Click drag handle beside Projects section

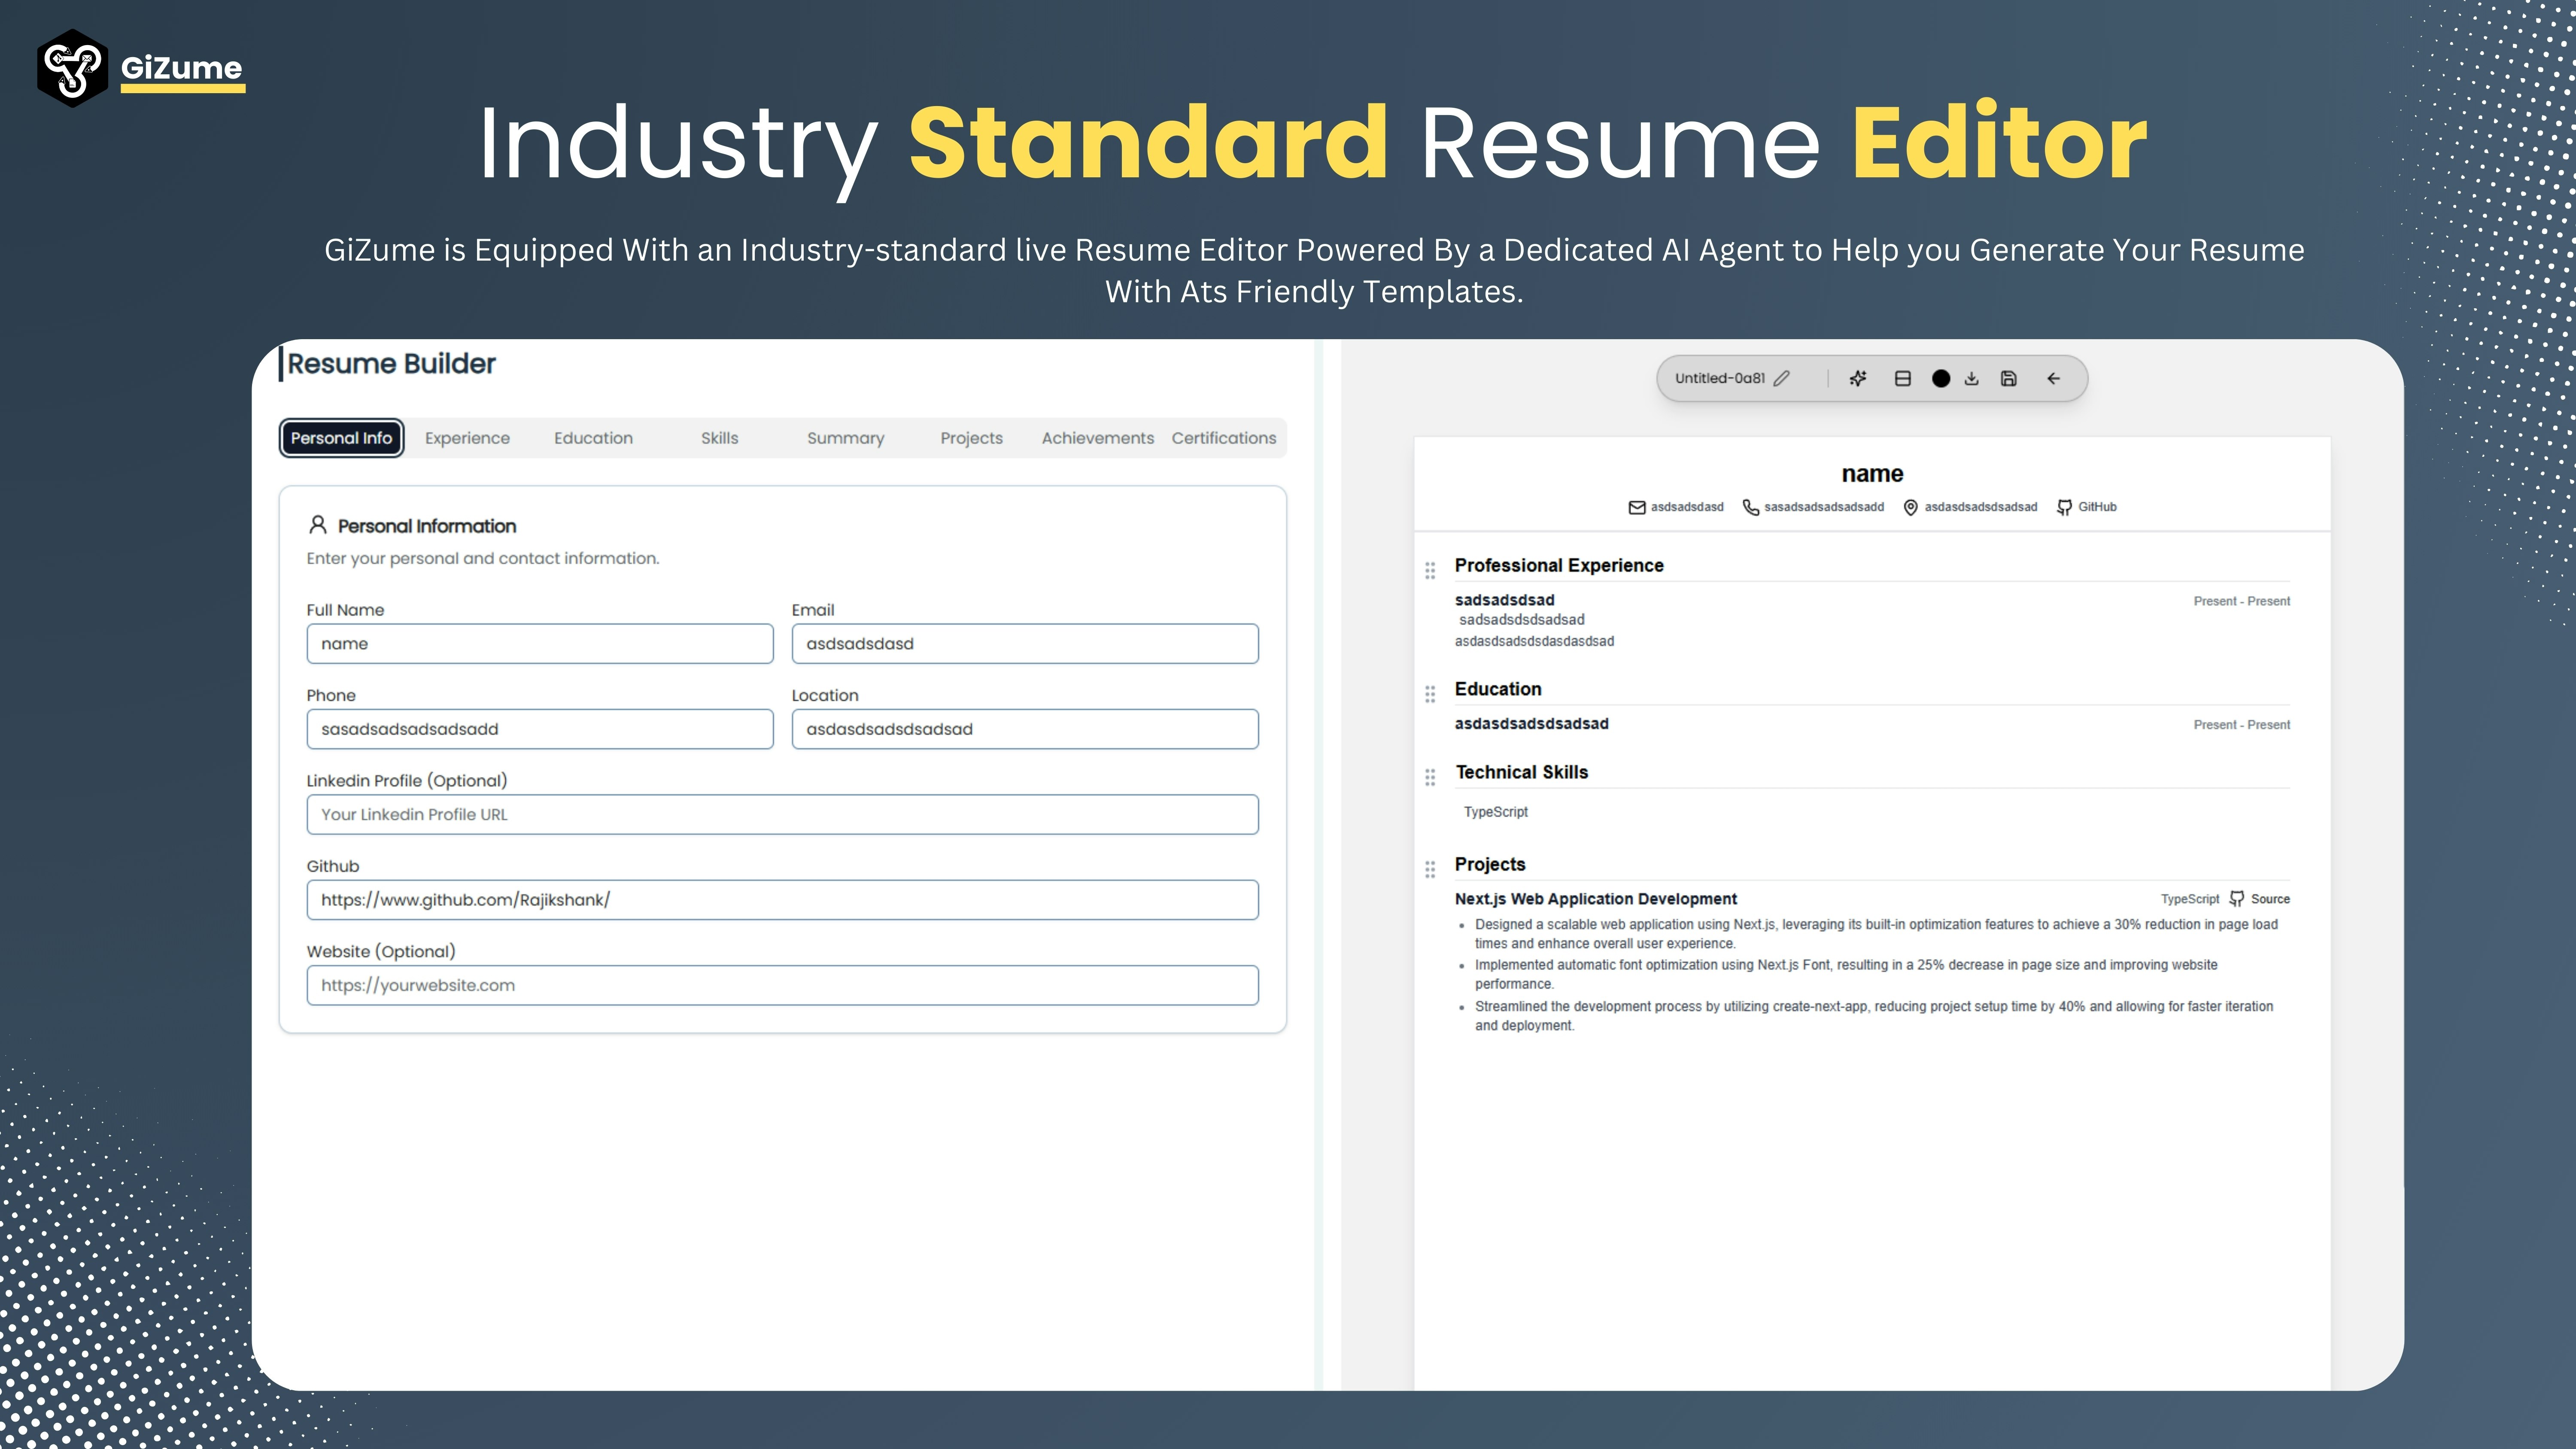1430,869
